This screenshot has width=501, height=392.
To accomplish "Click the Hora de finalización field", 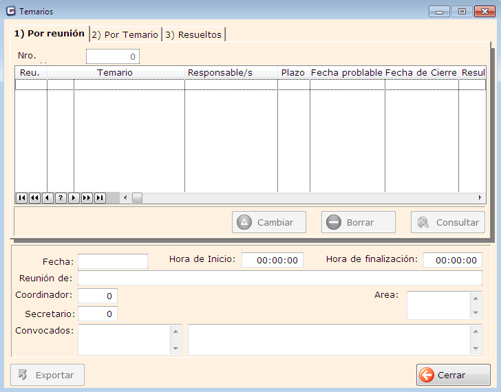I will tap(453, 260).
